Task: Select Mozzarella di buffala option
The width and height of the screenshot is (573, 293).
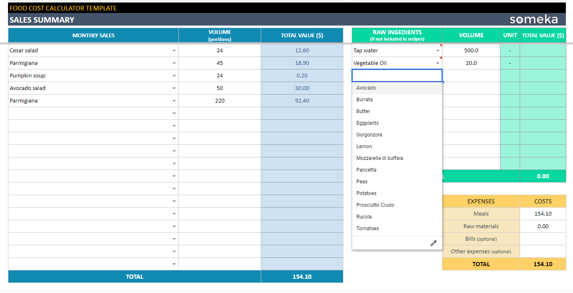Action: coord(379,158)
